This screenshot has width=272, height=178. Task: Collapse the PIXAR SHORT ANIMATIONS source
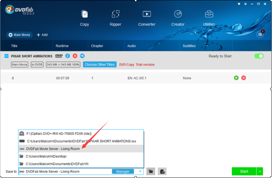6,56
